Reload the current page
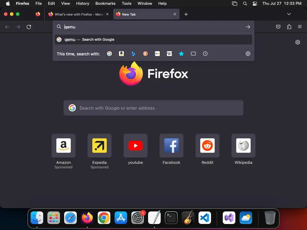 (29, 27)
